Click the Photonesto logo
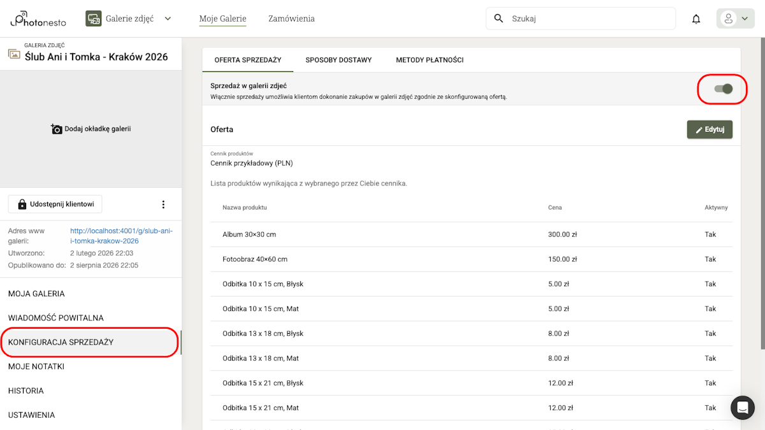The image size is (765, 430). pyautogui.click(x=37, y=18)
